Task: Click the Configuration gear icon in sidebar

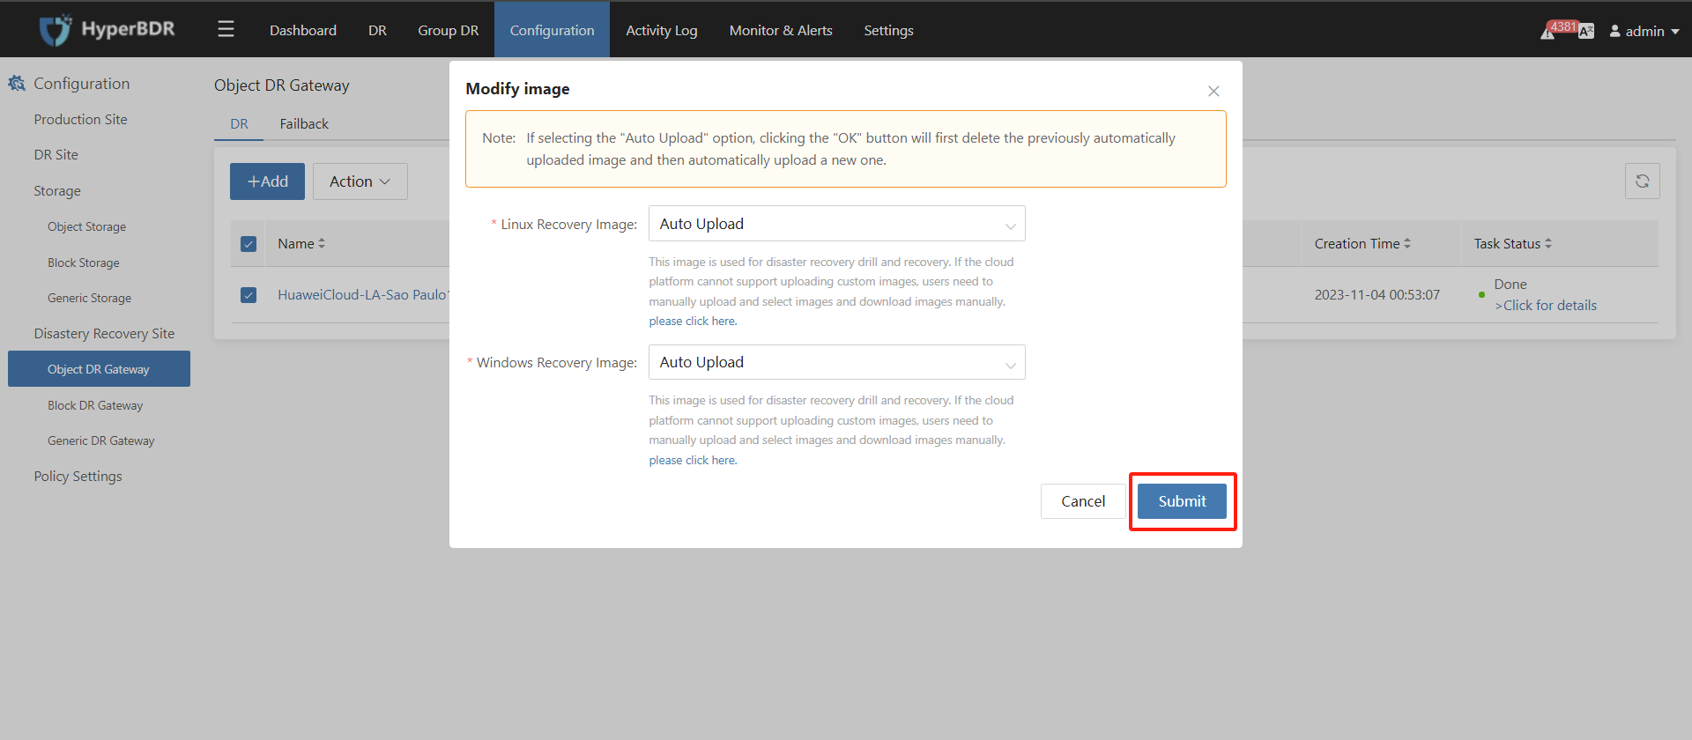Action: (17, 83)
